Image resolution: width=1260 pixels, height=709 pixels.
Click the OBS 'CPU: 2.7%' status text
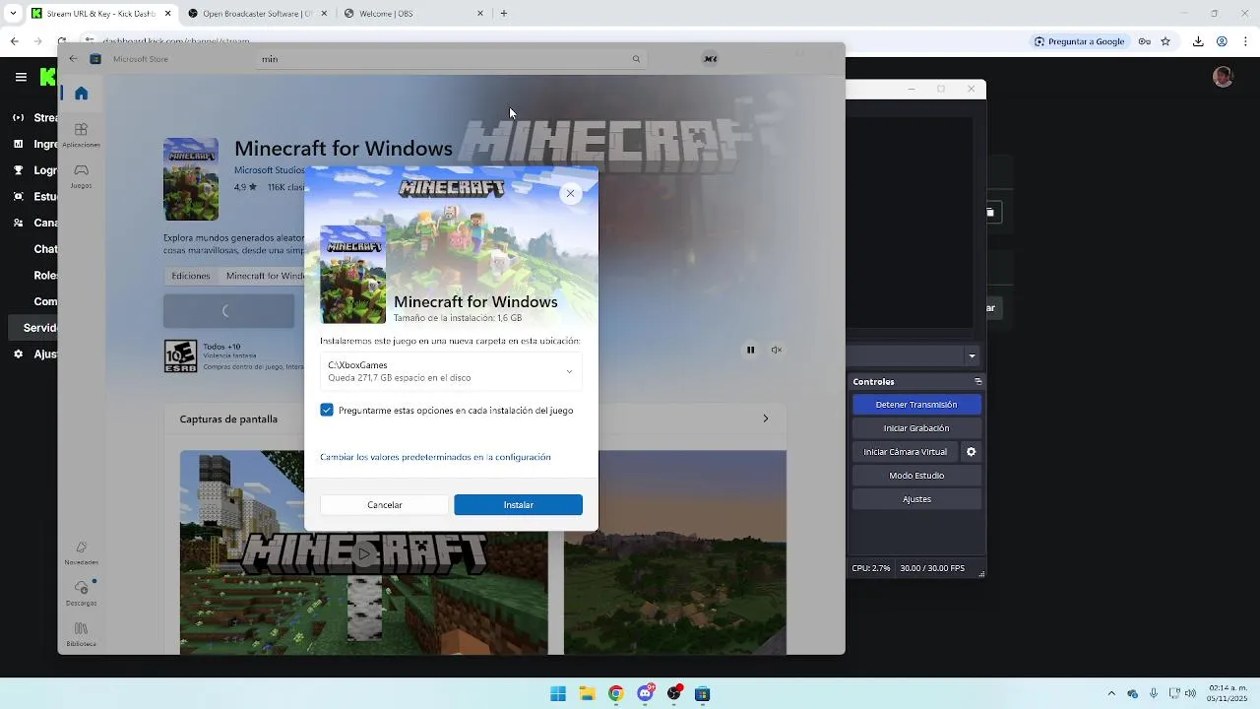[x=870, y=568]
